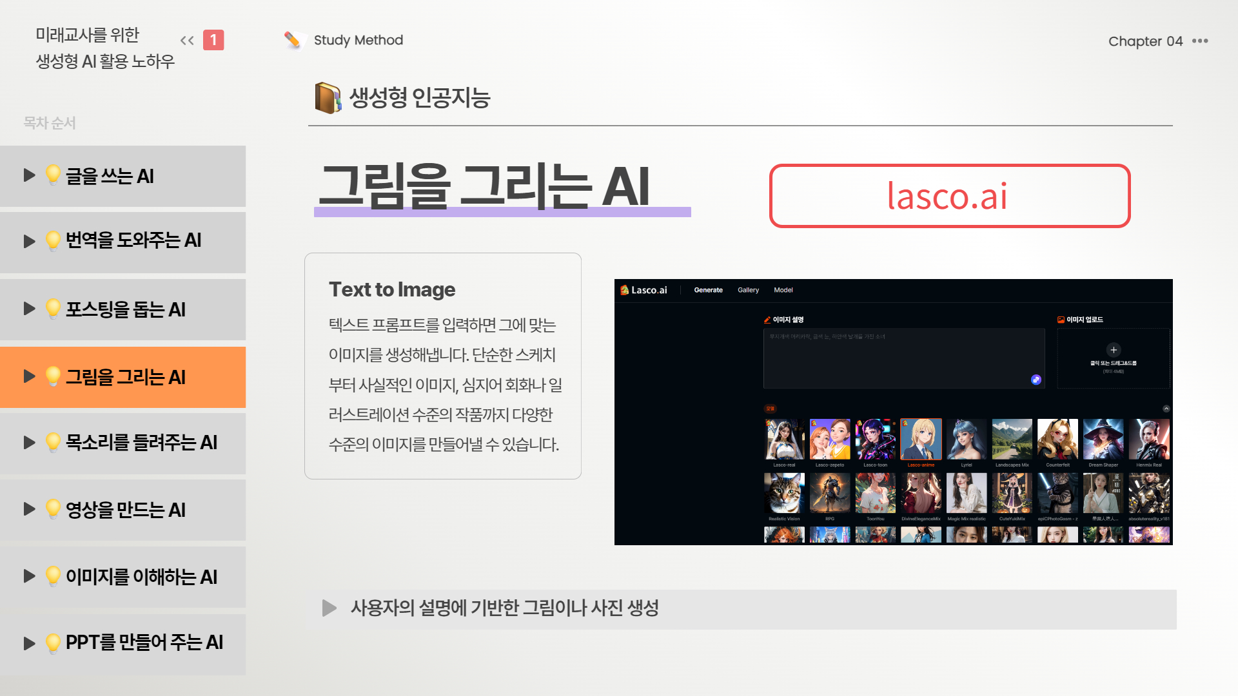Select the Counterfeit model thumbnail
Image resolution: width=1238 pixels, height=696 pixels.
pyautogui.click(x=1057, y=439)
